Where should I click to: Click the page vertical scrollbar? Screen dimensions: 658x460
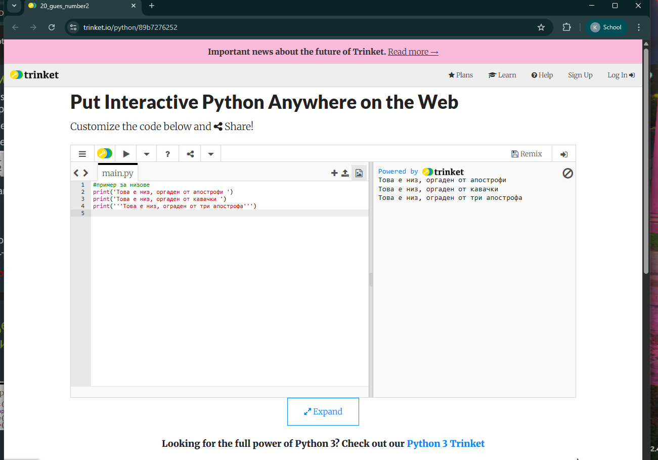click(646, 161)
